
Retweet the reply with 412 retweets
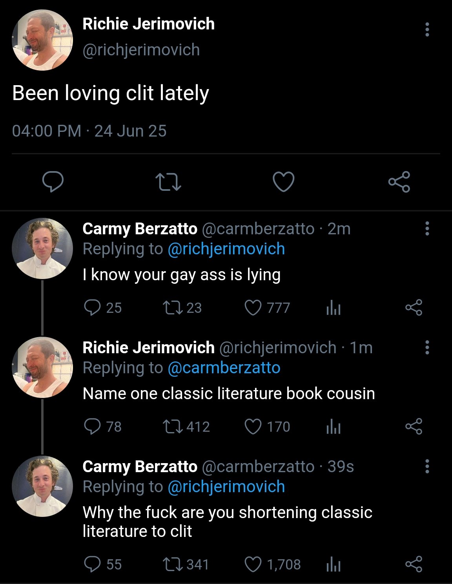point(173,427)
